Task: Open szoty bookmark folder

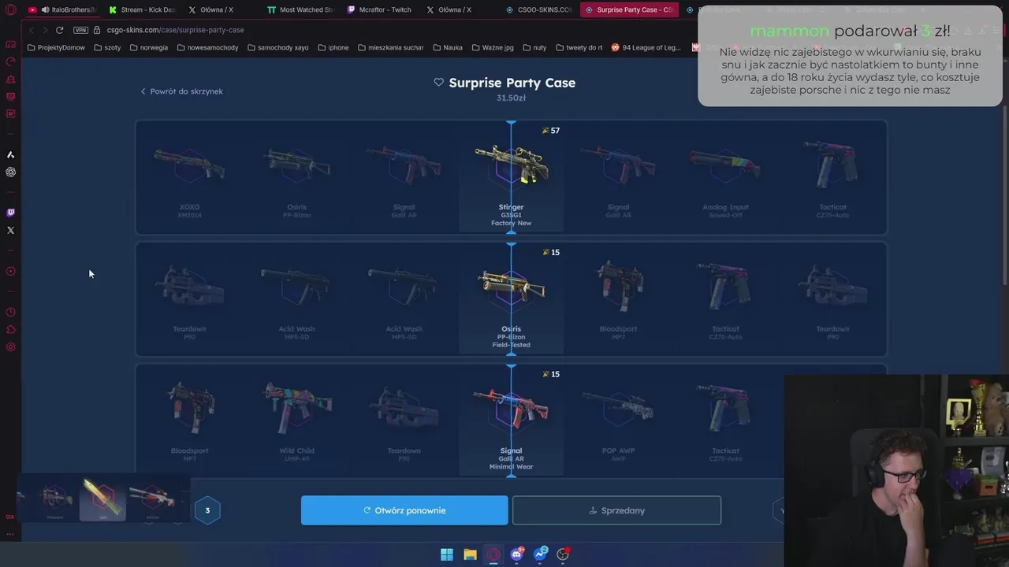Action: 107,47
